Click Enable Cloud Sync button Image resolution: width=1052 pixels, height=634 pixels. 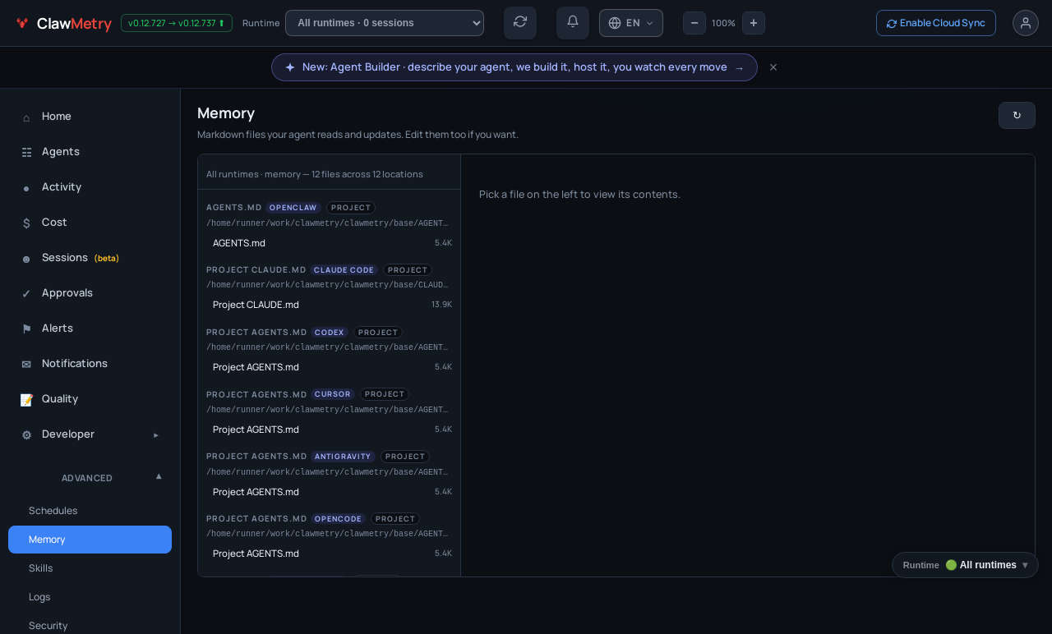point(936,23)
